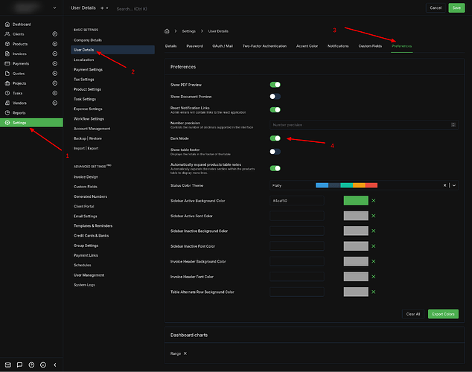Open the Sidebar Inactive Background Color swatch
The image size is (472, 372).
pos(356,231)
